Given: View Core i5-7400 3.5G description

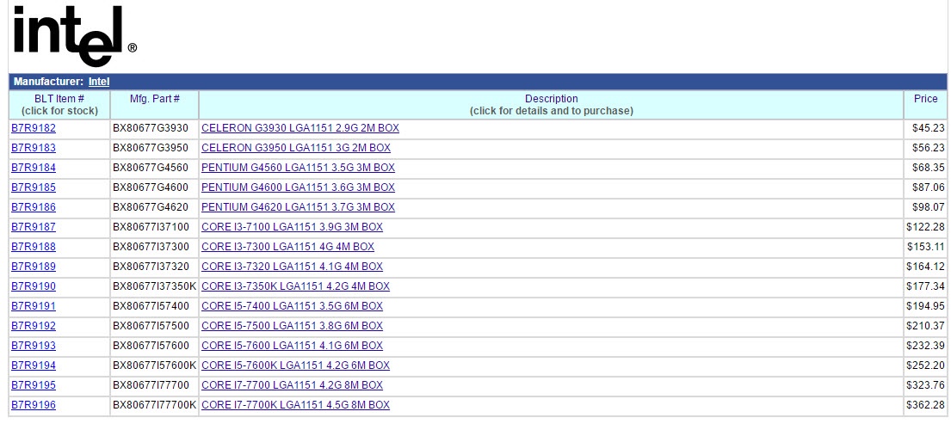Looking at the screenshot, I should tap(292, 306).
